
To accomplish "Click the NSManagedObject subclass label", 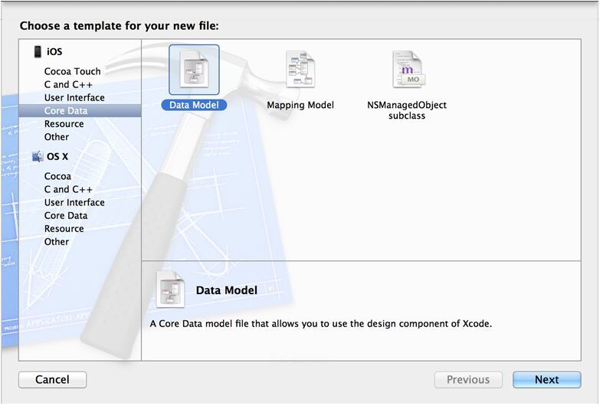I will click(x=407, y=110).
